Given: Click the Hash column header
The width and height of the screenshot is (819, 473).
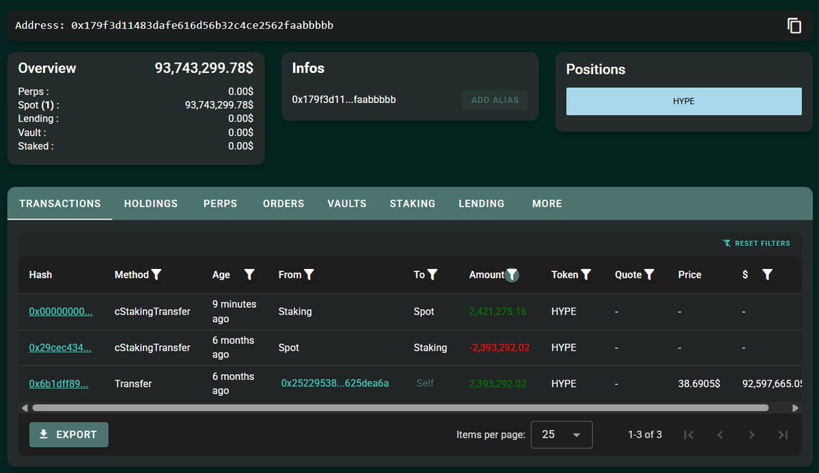Looking at the screenshot, I should [x=40, y=274].
